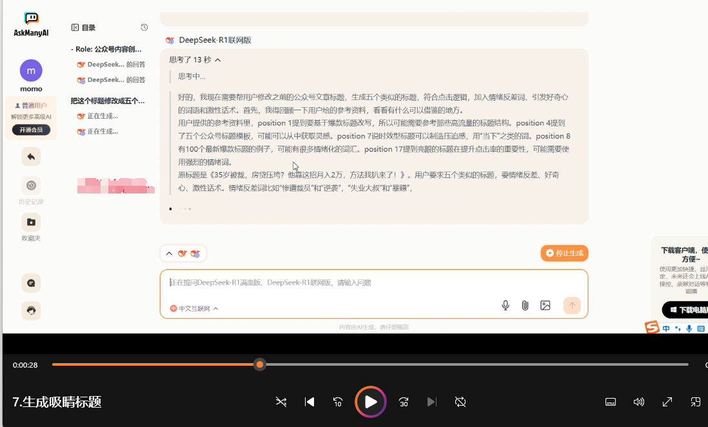The image size is (708, 427).
Task: Click the IME microphone icon
Action: click(x=689, y=328)
